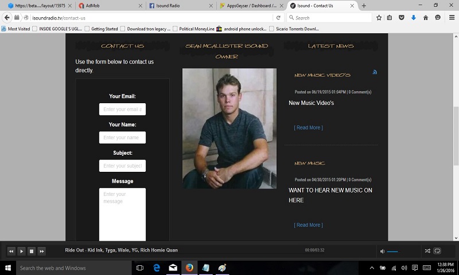Click Read More under WANT TO HEAR NEW MUSIC
This screenshot has height=275, width=459.
coord(308,225)
